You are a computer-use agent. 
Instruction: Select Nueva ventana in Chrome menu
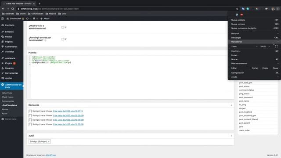pos(254,24)
